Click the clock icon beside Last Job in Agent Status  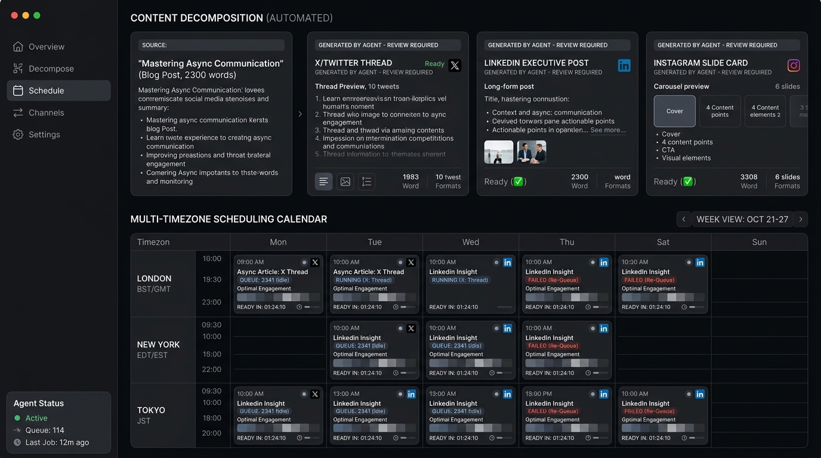point(17,442)
